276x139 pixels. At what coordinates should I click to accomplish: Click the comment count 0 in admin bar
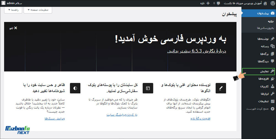214,3
